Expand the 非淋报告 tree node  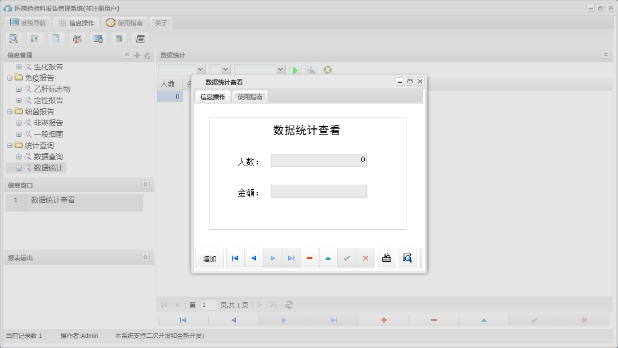pyautogui.click(x=19, y=123)
